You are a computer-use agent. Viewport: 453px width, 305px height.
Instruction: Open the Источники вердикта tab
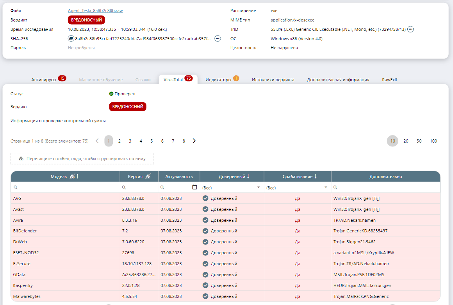pos(273,80)
